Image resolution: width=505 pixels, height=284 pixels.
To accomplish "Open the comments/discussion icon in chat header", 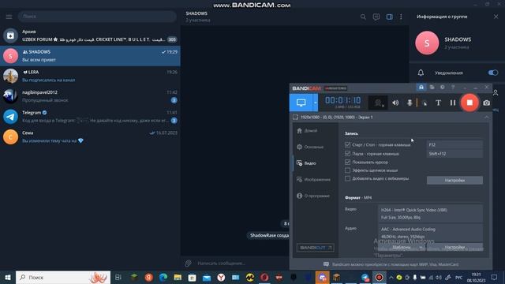I will [x=376, y=17].
